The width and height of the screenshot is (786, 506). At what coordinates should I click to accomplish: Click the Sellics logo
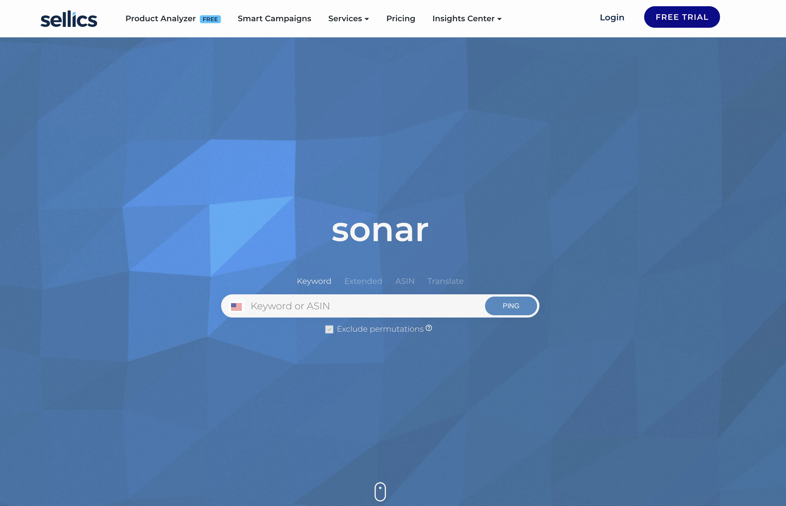(x=69, y=19)
